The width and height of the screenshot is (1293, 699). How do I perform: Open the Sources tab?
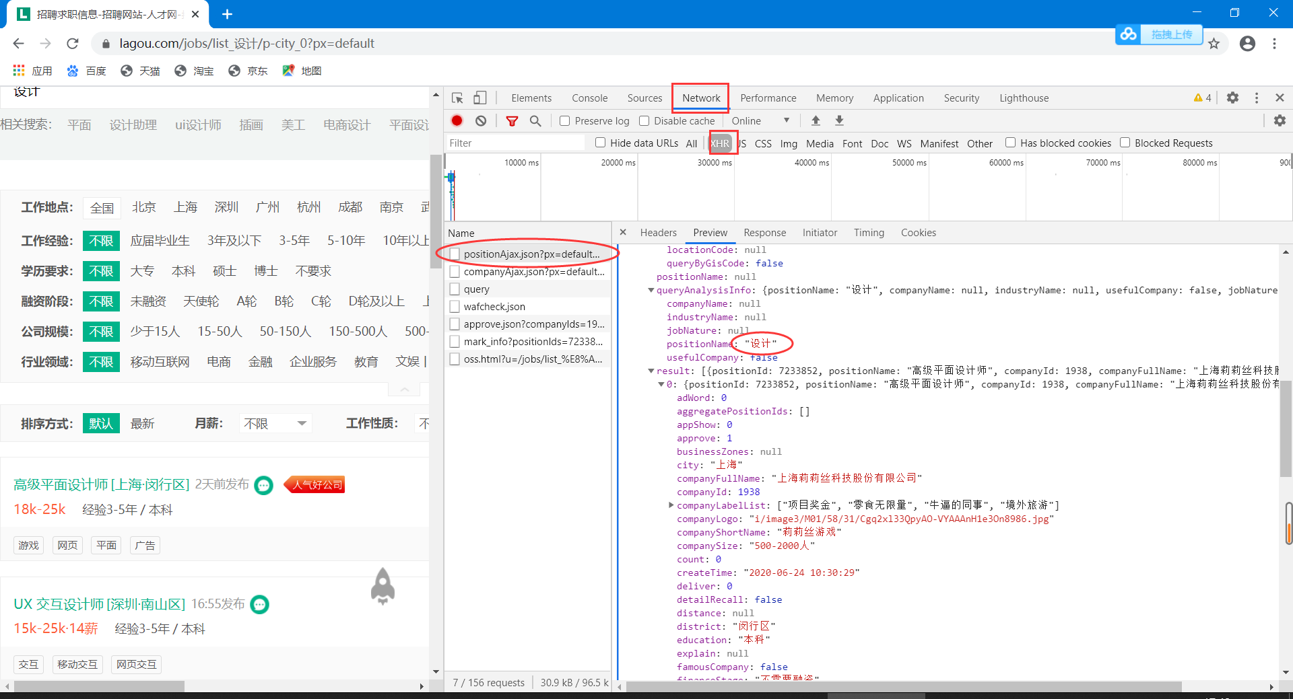click(x=644, y=98)
